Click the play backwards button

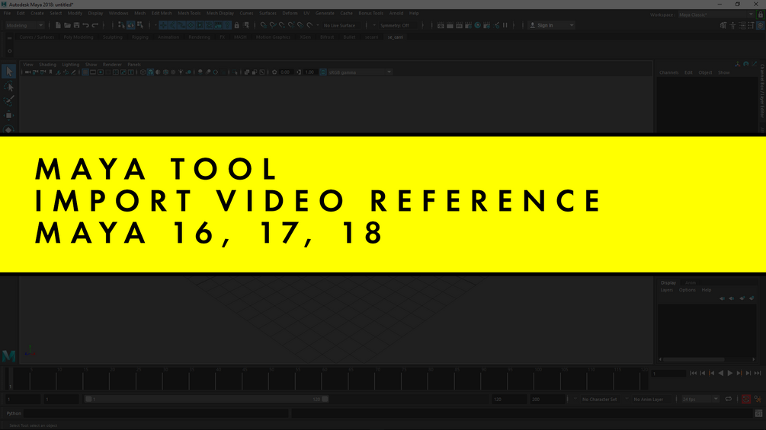(x=720, y=374)
